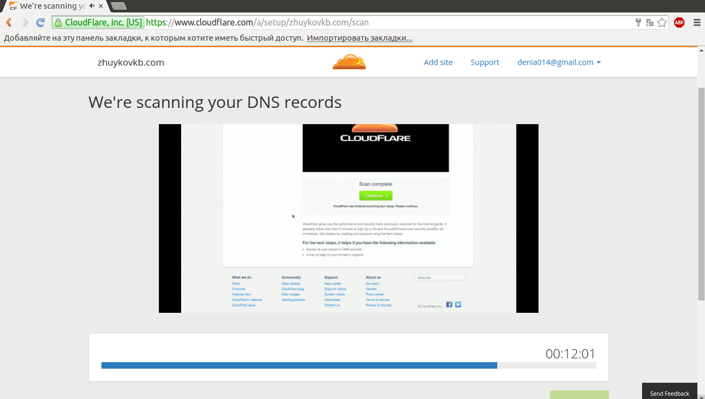Click 'We're scanning your DNS records' heading
Viewport: 705px width, 399px height.
pyautogui.click(x=215, y=102)
